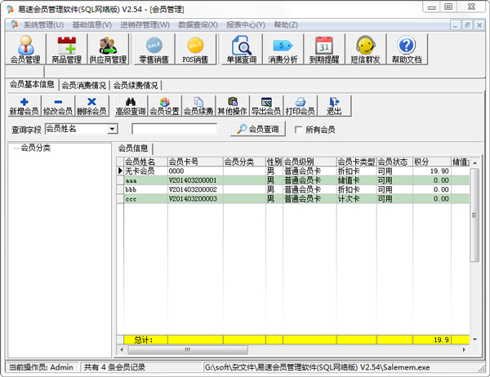The image size is (490, 377).
Task: Click the vertical scrollbar thumb in grid
Action: tap(474, 215)
